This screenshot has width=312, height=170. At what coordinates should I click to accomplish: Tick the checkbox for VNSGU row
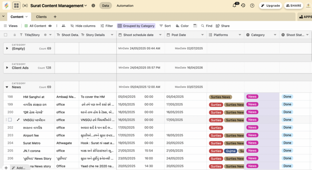click(10, 120)
